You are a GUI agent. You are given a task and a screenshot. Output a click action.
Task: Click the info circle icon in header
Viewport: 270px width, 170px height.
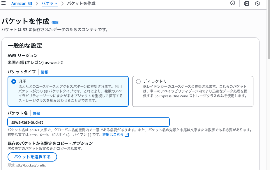[x=233, y=3]
